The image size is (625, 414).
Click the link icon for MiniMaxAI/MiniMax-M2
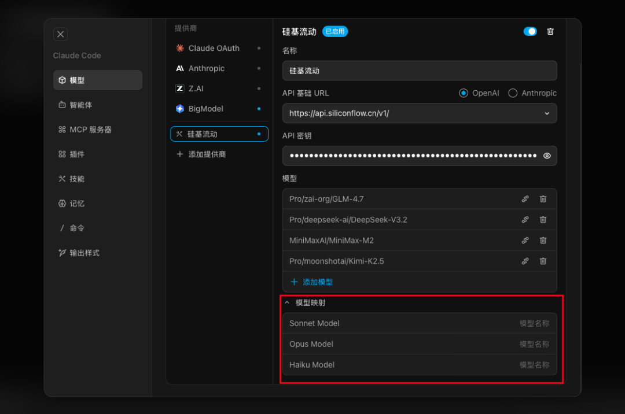tap(525, 241)
